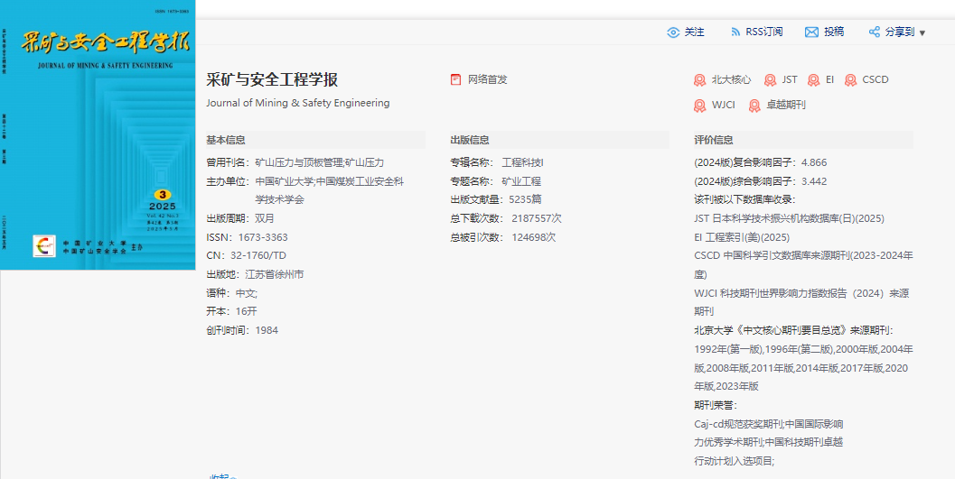Click the badge icon beside JST
The height and width of the screenshot is (479, 955).
[771, 80]
